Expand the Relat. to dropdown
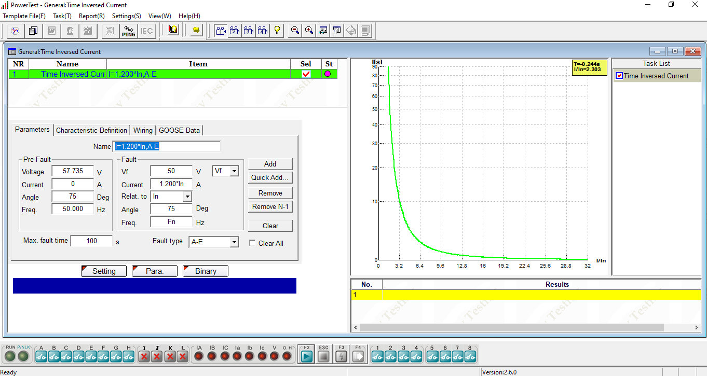The height and width of the screenshot is (376, 707). coord(187,197)
